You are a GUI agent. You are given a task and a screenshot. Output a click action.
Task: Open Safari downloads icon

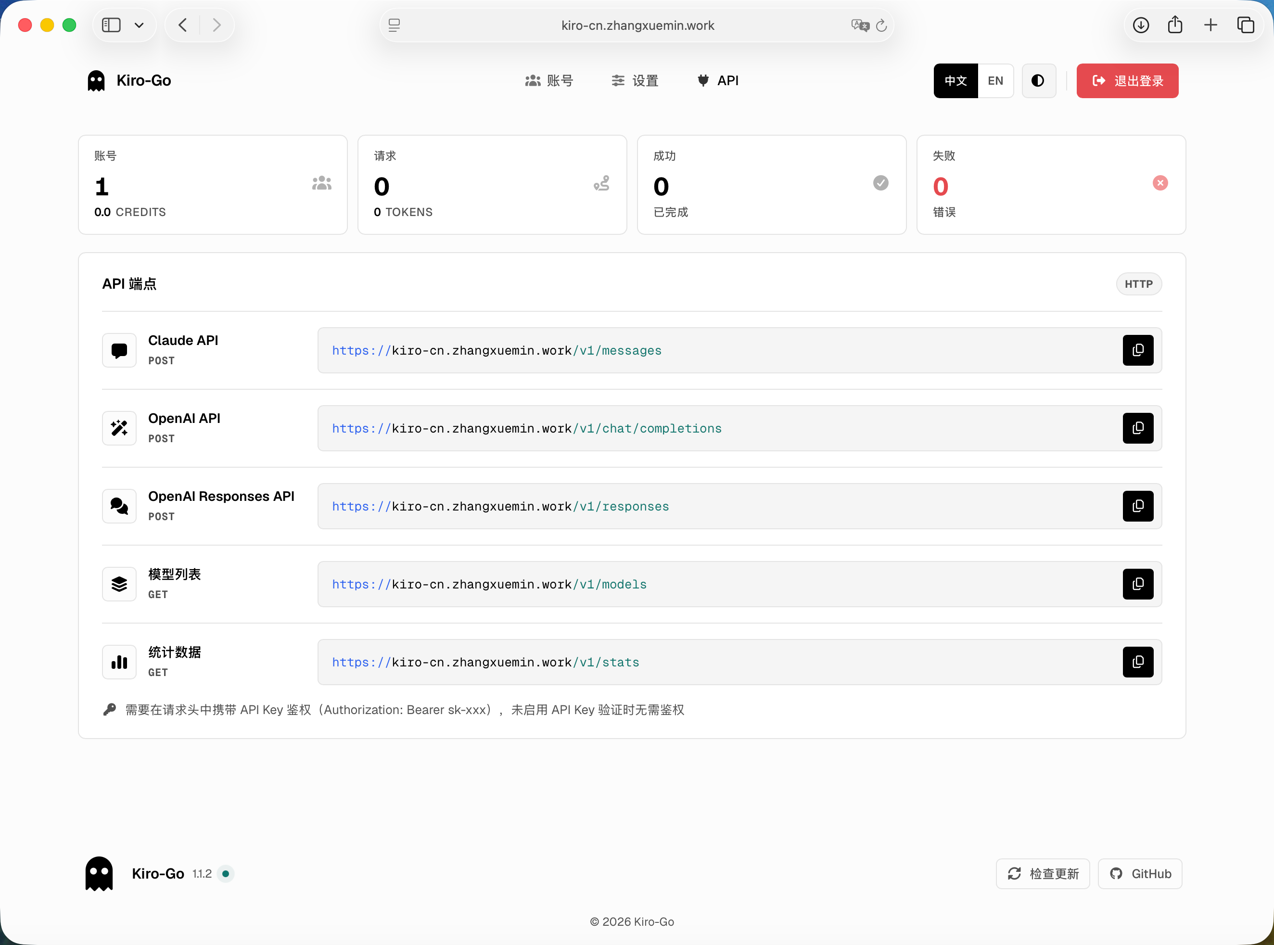tap(1141, 25)
